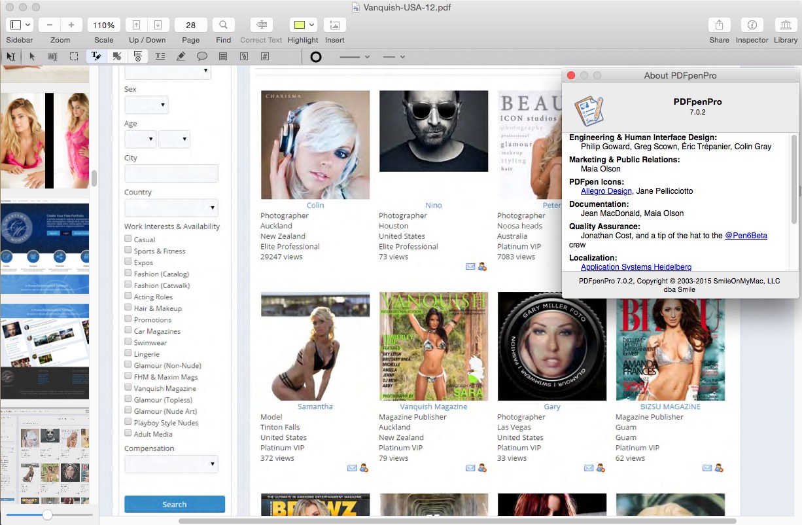This screenshot has width=802, height=525.
Task: Open the Library panel
Action: tap(786, 25)
